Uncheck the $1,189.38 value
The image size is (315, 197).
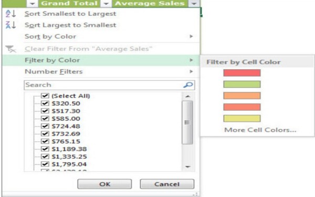tap(45, 149)
